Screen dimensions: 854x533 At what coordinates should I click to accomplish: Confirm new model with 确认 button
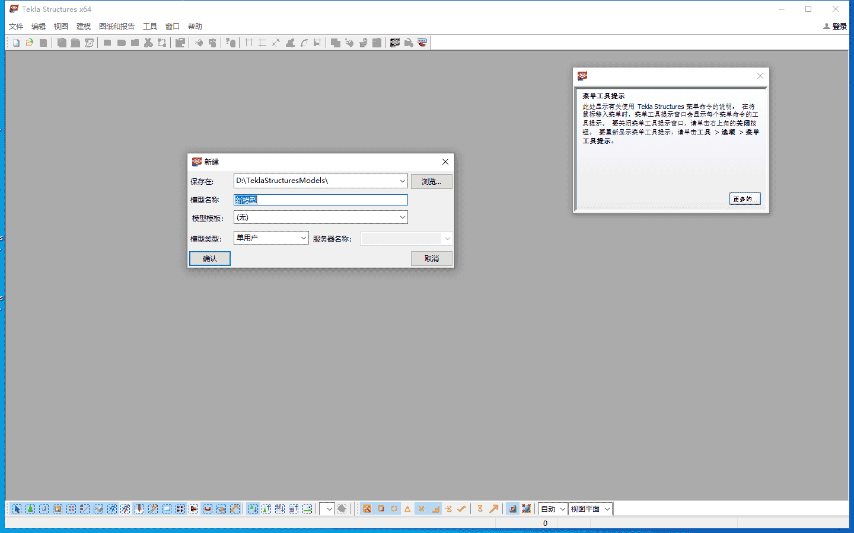210,258
